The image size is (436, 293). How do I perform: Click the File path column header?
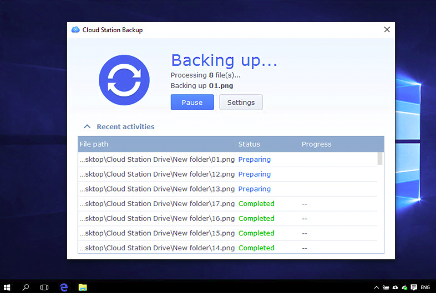pyautogui.click(x=94, y=144)
